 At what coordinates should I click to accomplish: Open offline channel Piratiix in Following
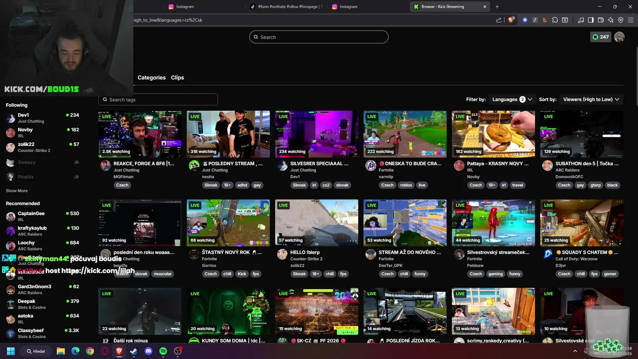tap(43, 177)
